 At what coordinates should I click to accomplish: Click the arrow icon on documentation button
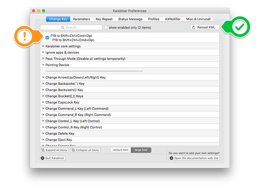point(171,158)
